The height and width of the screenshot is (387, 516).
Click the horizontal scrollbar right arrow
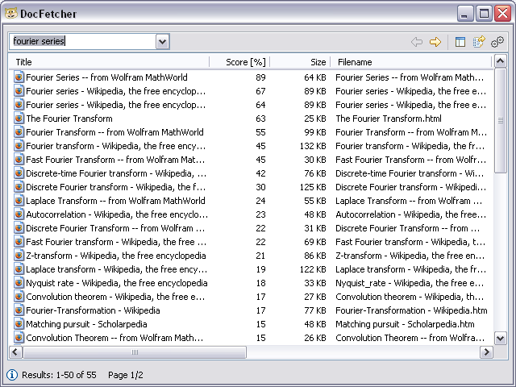coord(486,352)
